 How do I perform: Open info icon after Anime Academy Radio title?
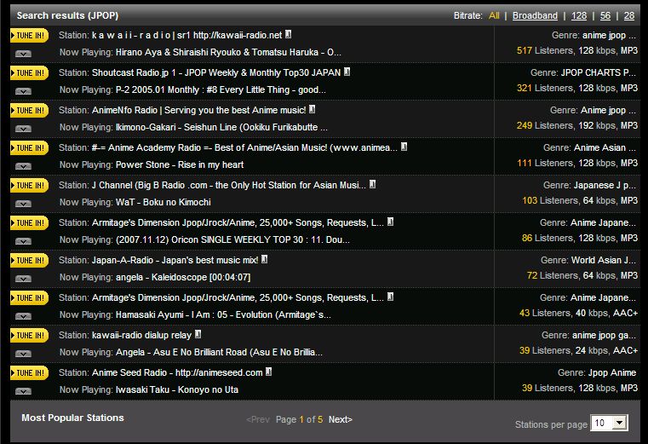click(404, 147)
